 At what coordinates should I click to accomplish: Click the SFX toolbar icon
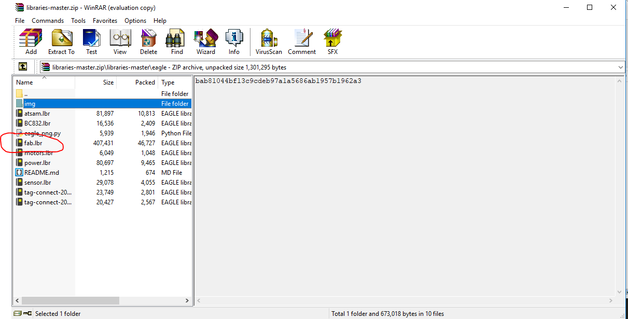(x=332, y=38)
